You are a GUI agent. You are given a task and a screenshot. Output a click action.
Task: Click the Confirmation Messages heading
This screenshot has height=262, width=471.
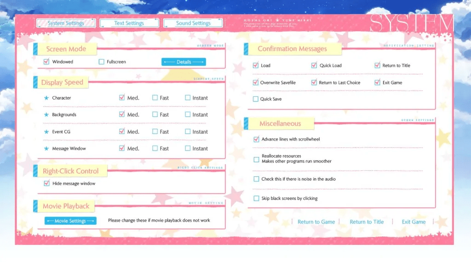pos(292,49)
